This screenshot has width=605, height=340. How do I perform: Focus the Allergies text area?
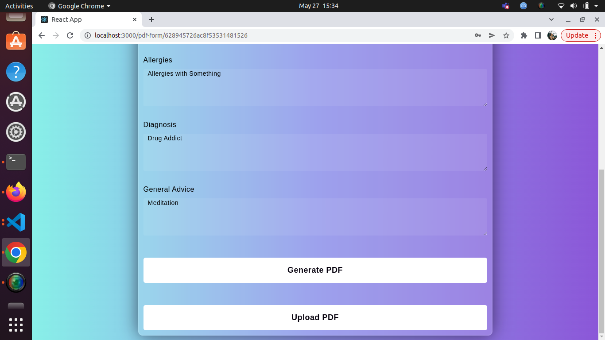click(315, 88)
